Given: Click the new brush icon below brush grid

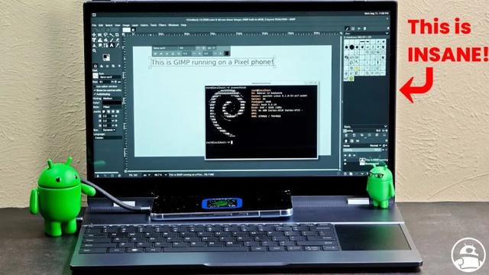Looking at the screenshot, I should pyautogui.click(x=354, y=135).
